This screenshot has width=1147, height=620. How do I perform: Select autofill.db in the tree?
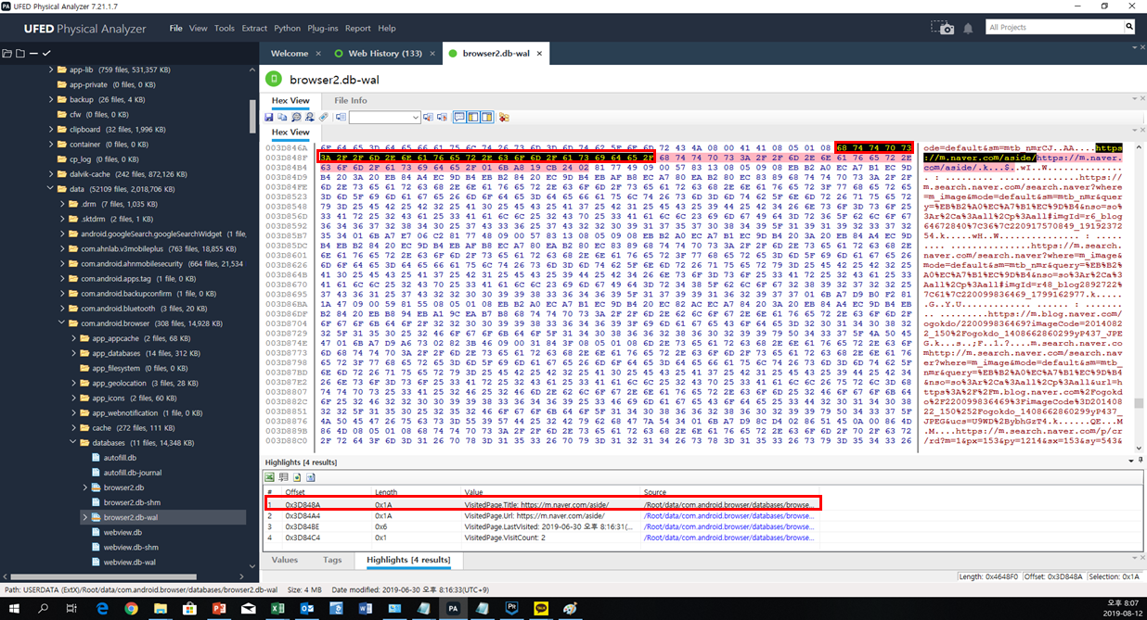[x=119, y=458]
